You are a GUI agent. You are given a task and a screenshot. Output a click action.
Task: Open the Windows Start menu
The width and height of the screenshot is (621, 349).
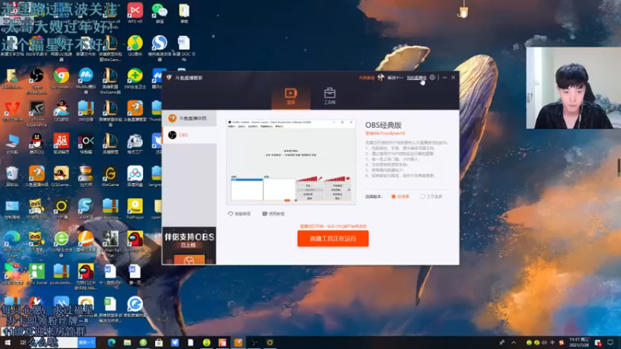click(7, 342)
